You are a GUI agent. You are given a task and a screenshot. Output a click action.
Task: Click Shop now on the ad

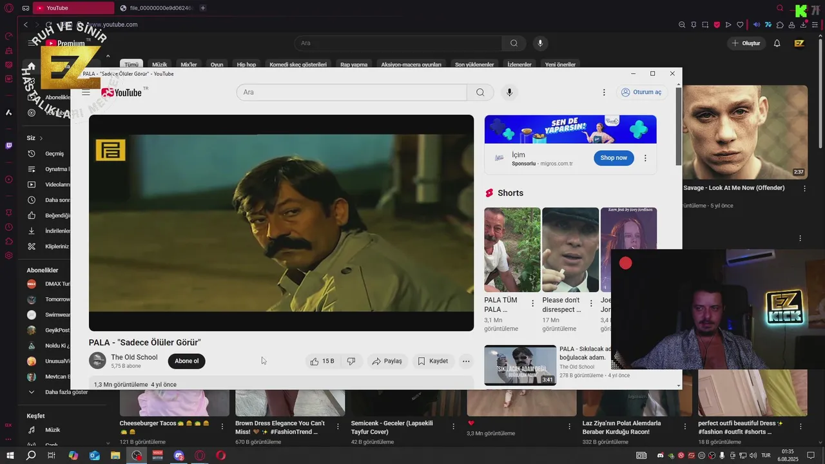[614, 158]
